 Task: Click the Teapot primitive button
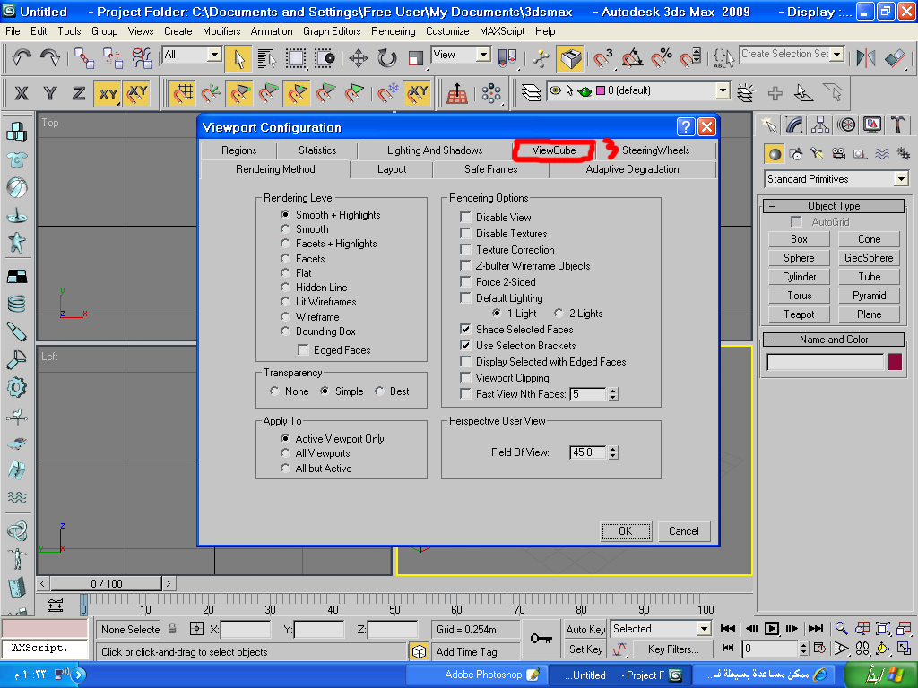[x=799, y=314]
